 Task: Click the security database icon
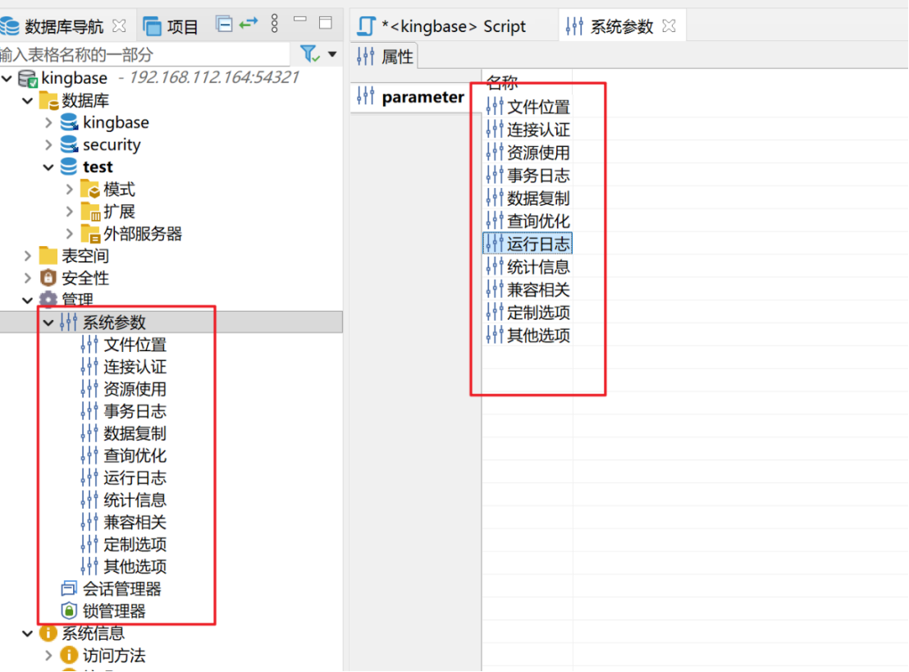tap(70, 145)
